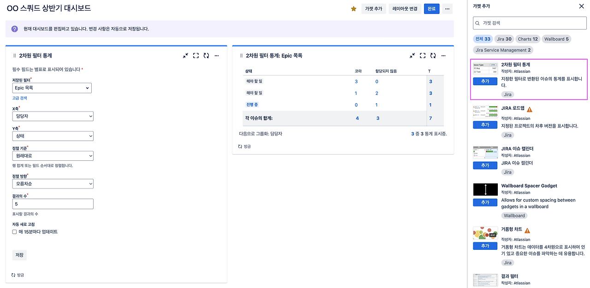Click the 가젯 검색 search field
590x288 pixels.
point(529,23)
